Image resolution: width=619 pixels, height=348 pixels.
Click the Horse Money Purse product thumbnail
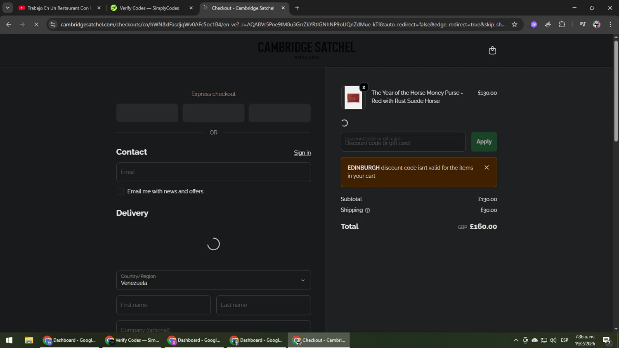click(x=353, y=97)
